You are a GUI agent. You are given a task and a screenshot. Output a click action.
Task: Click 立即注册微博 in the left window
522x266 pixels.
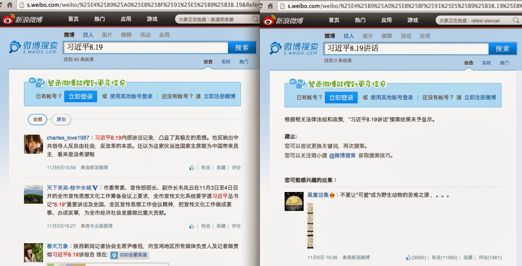click(220, 96)
